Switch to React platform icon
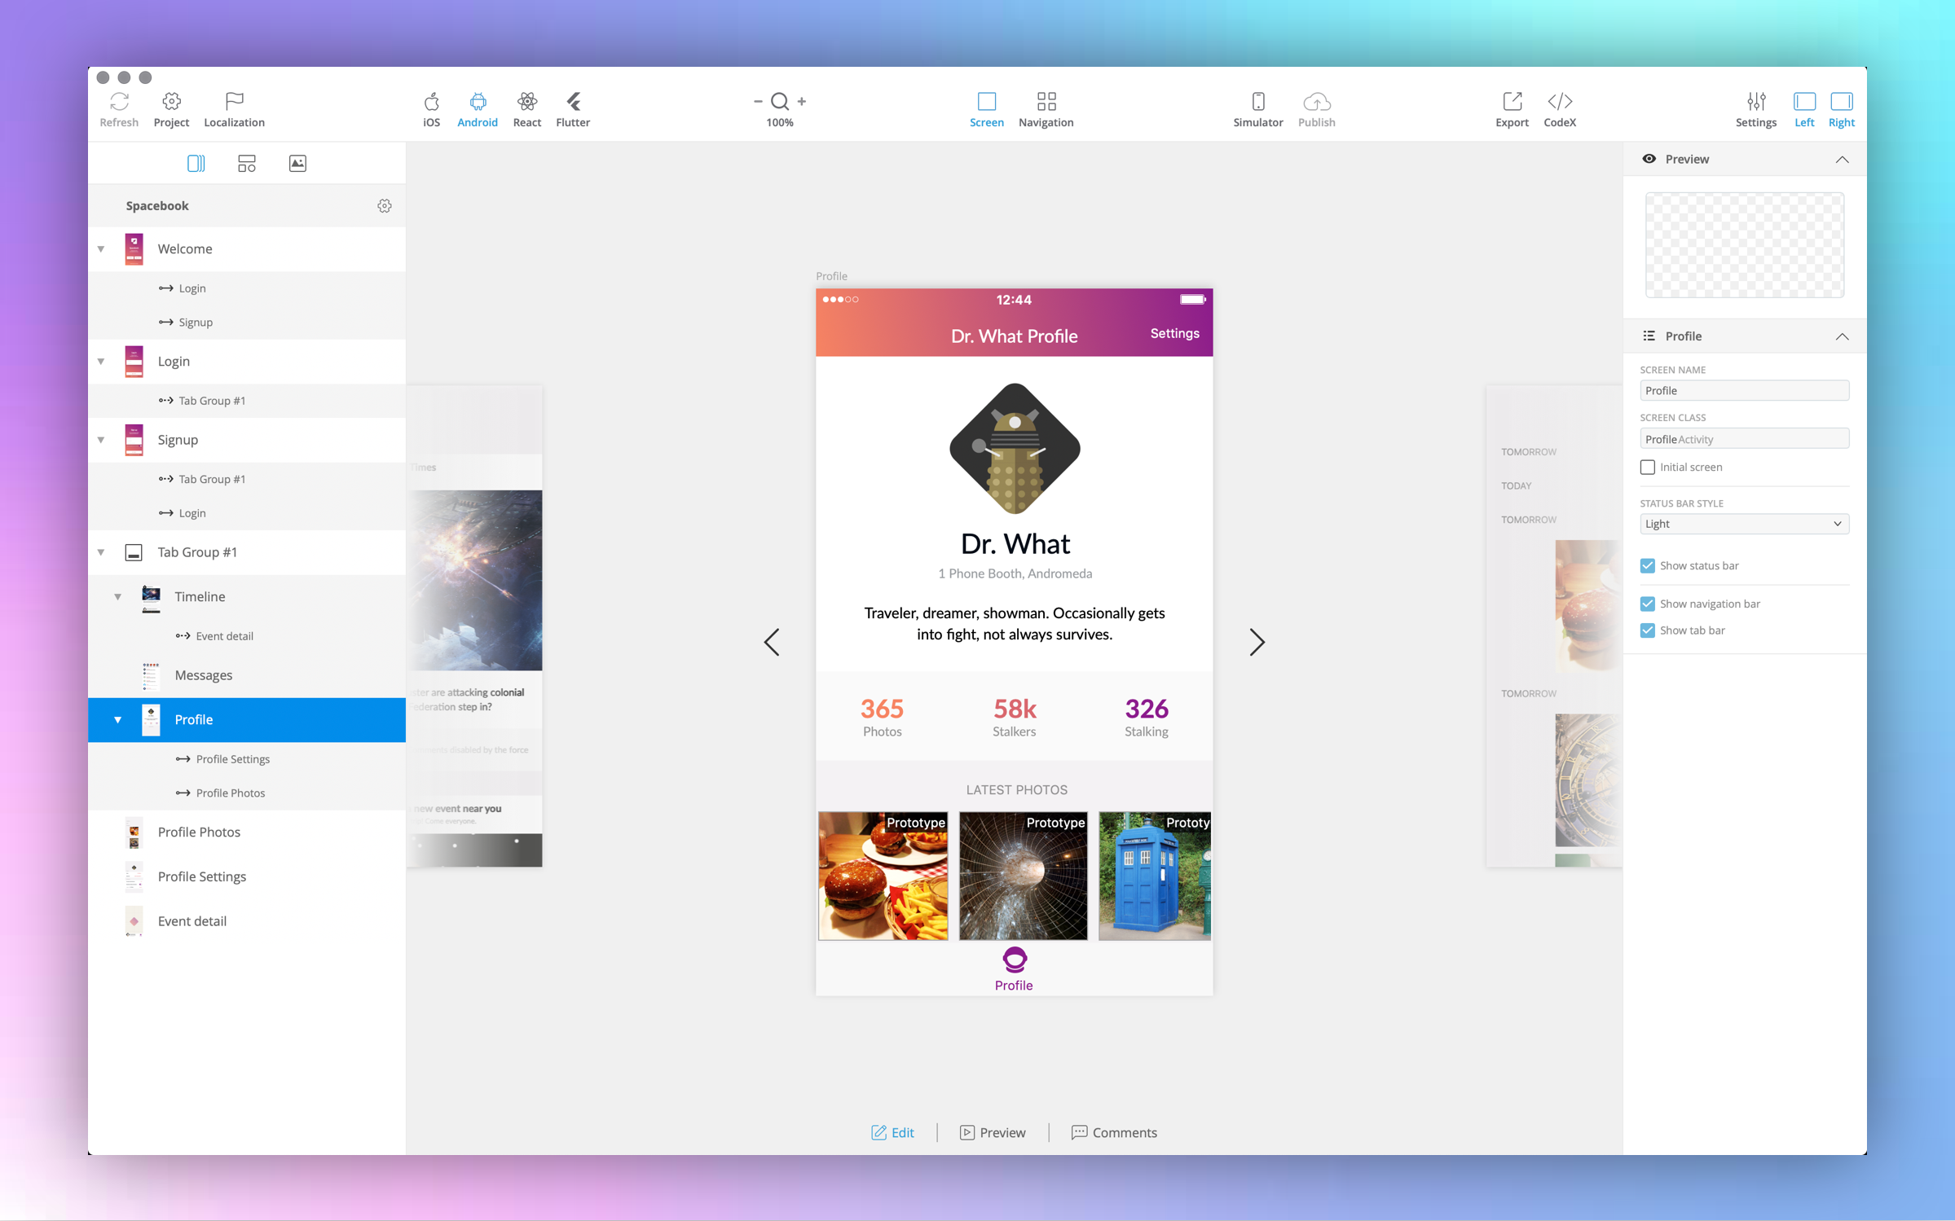 pyautogui.click(x=526, y=102)
